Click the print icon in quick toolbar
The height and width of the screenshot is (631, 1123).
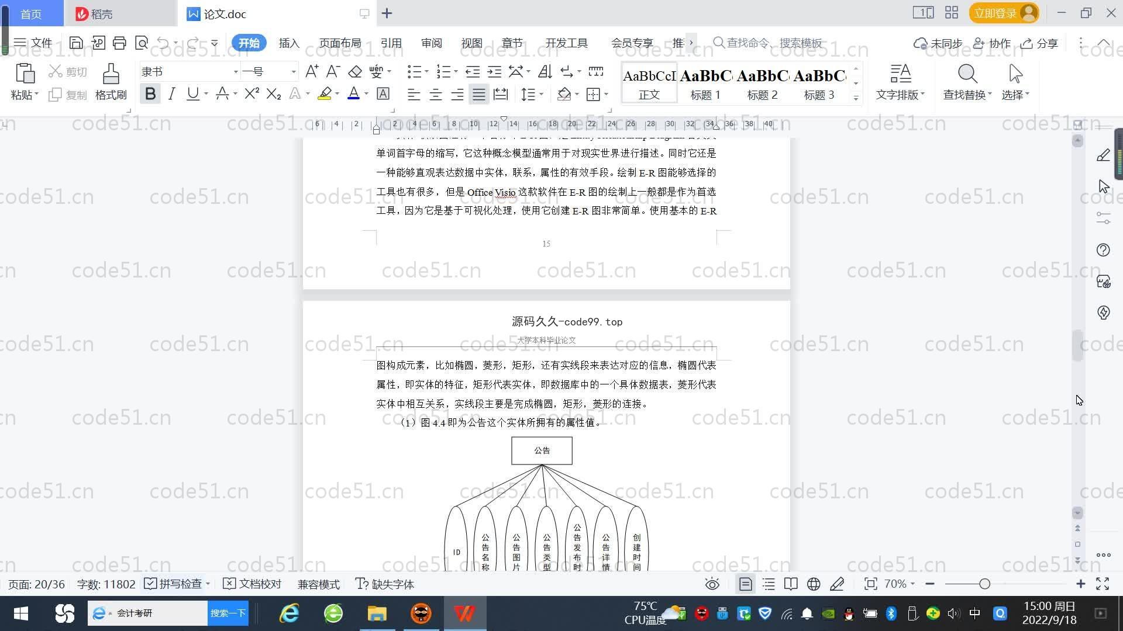pos(119,43)
